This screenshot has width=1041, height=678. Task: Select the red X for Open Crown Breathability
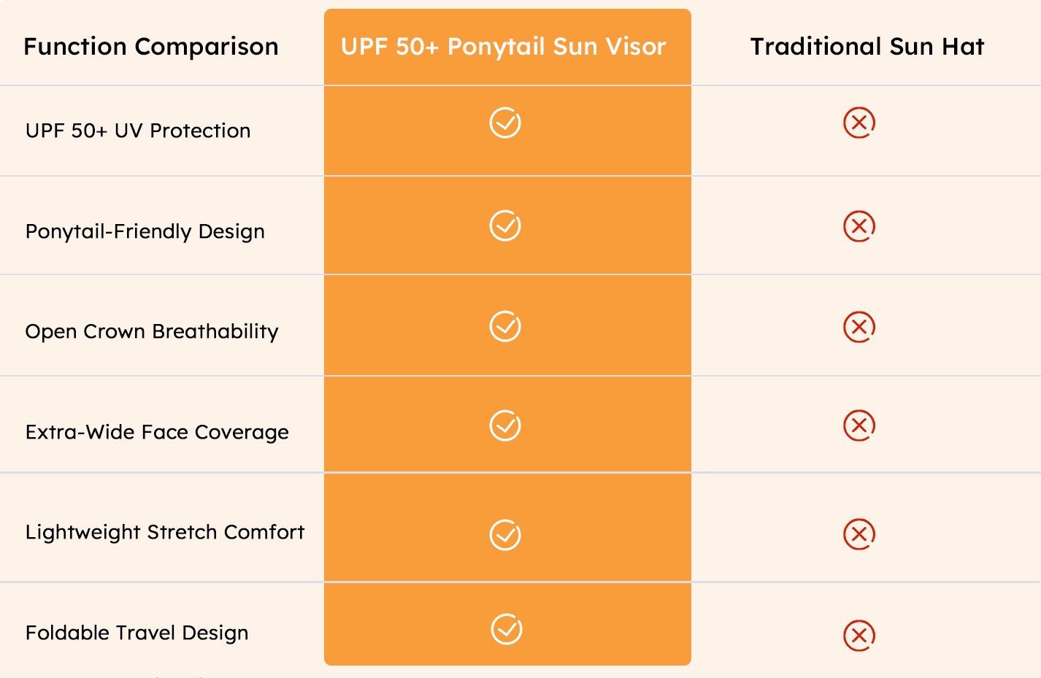(859, 327)
